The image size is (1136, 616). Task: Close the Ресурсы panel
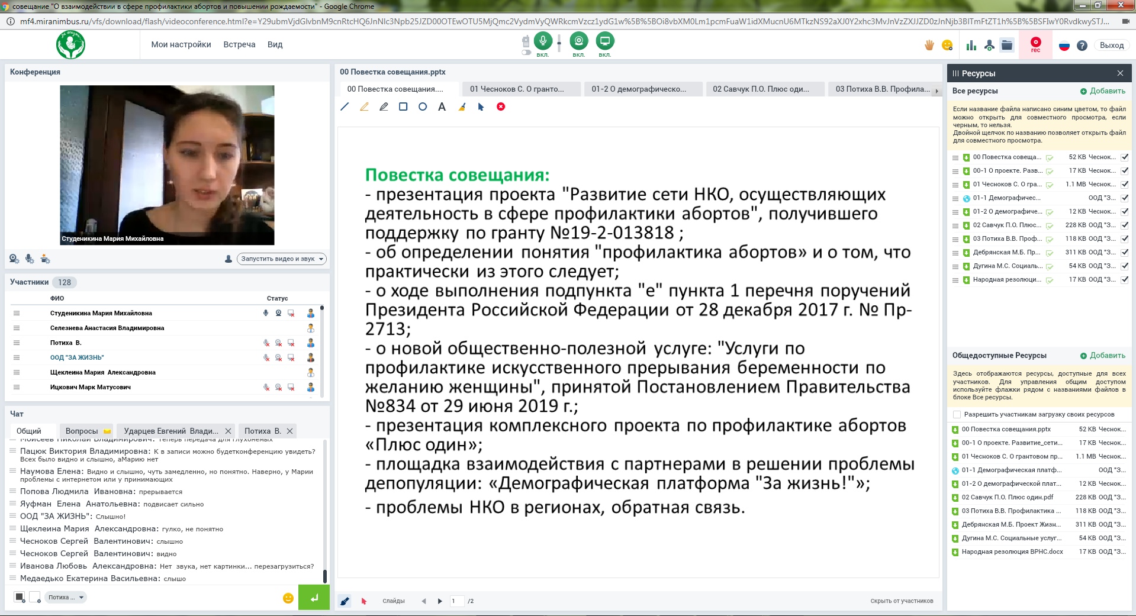(1120, 73)
